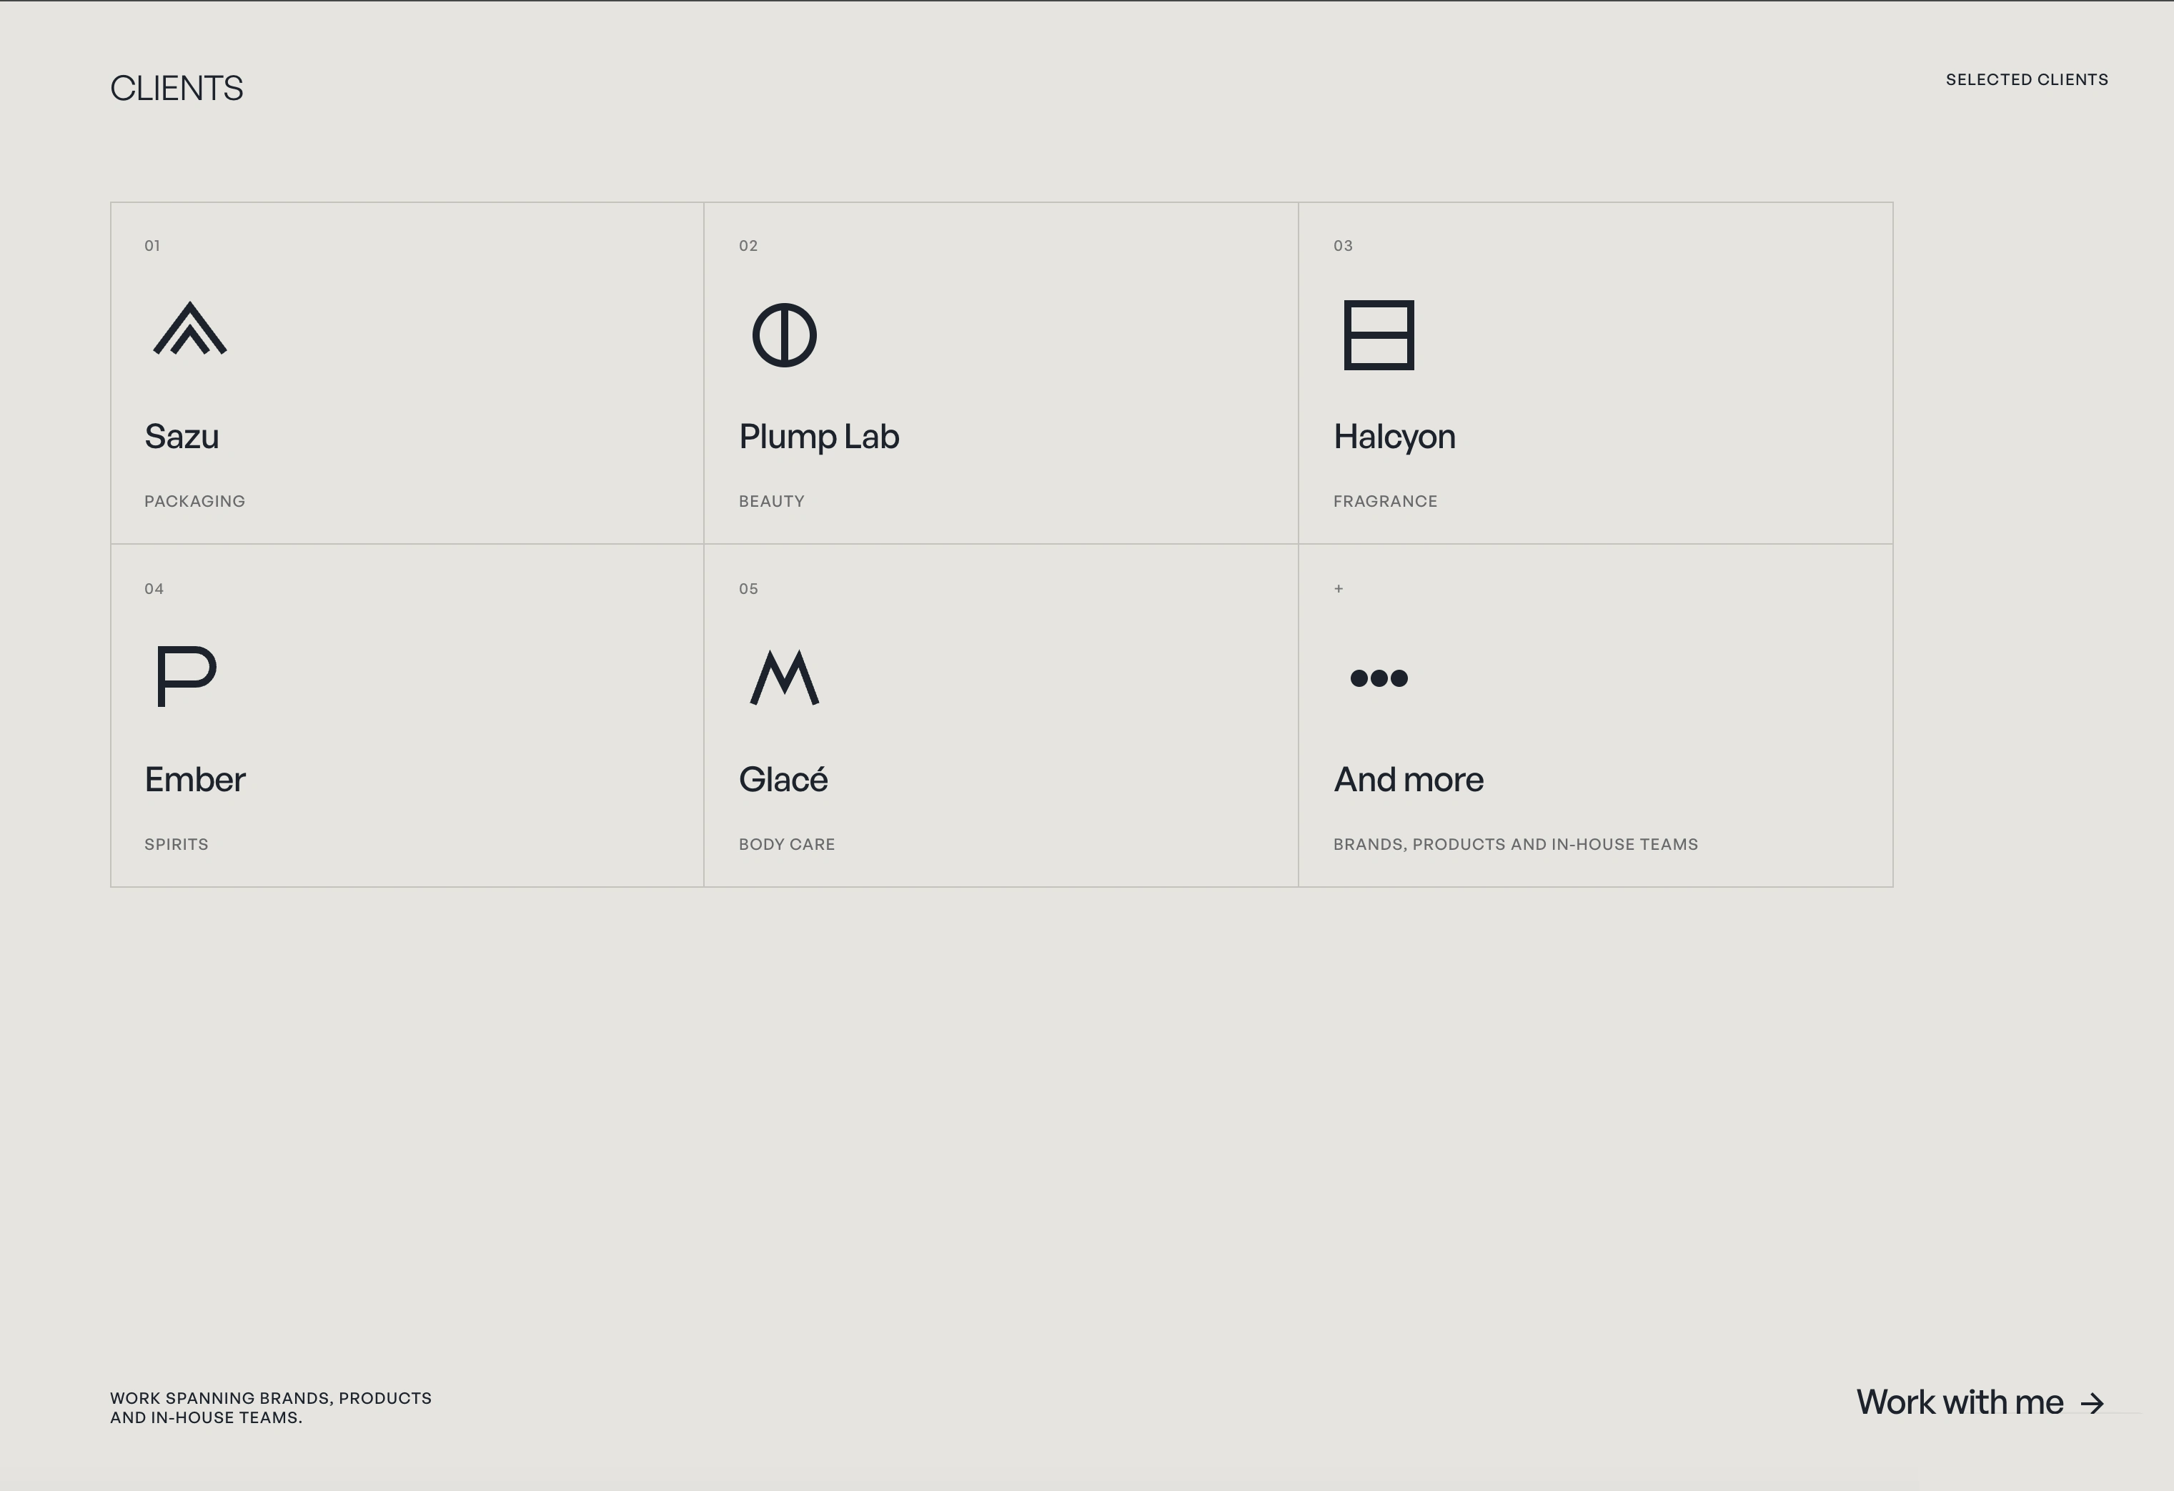
Task: Open the Work with me link
Action: pos(1980,1402)
